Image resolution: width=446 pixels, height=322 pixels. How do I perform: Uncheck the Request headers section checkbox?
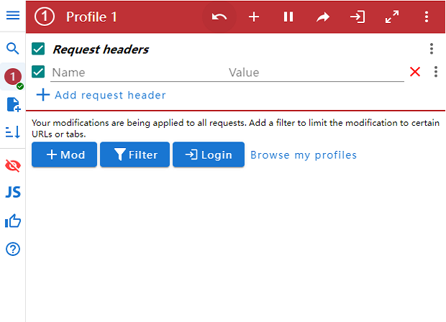[x=39, y=49]
